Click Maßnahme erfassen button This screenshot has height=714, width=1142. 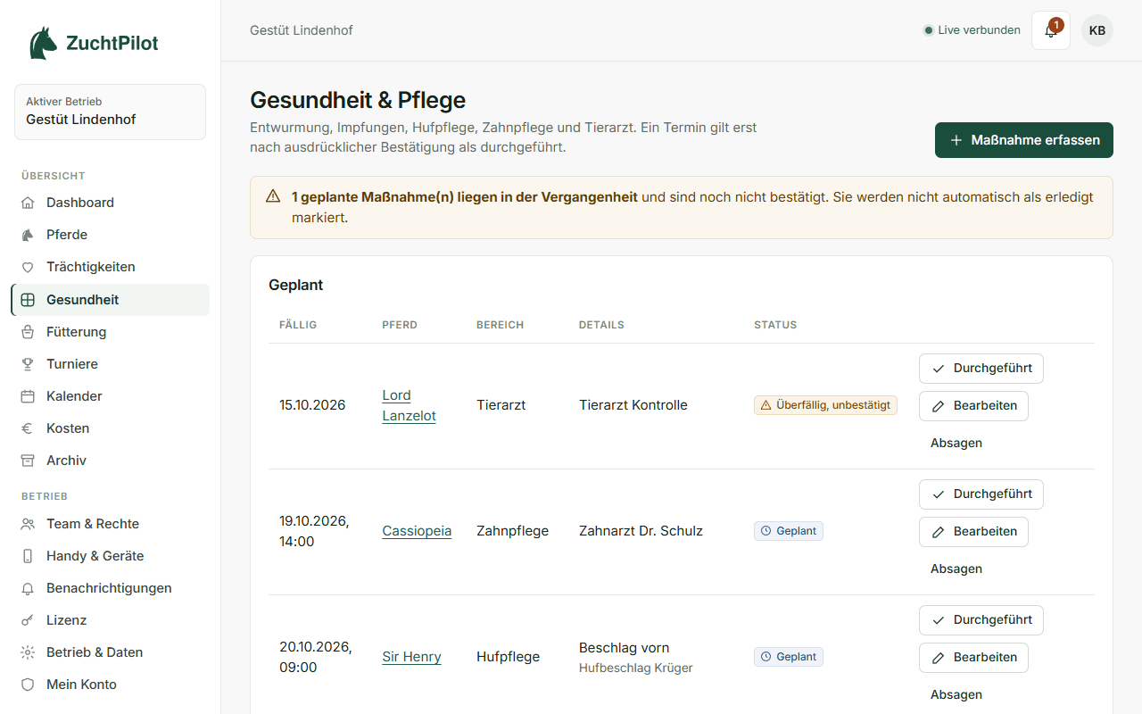pos(1024,140)
